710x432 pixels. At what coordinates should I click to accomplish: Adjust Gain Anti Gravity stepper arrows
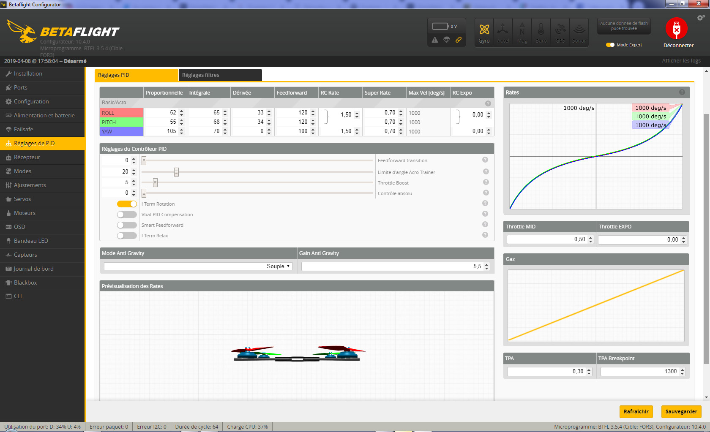(487, 266)
